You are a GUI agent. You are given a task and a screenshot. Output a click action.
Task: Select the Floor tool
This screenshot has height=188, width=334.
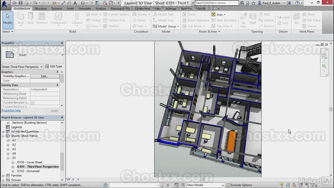pyautogui.click(x=93, y=26)
